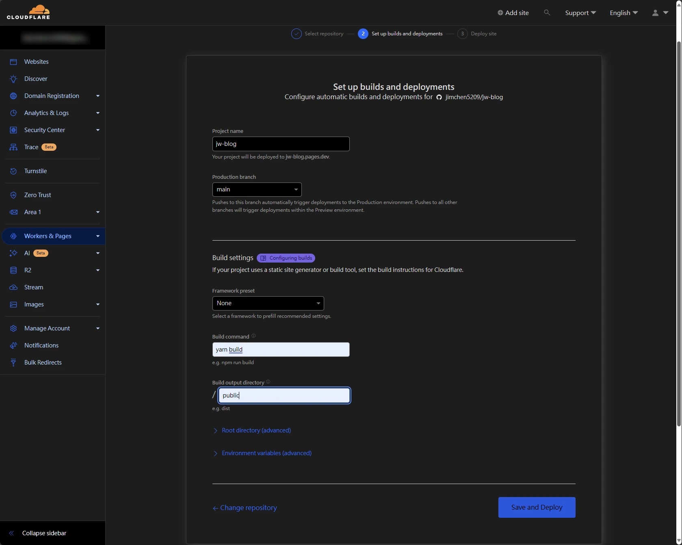682x545 pixels.
Task: Click the Build output directory info icon
Action: (268, 382)
